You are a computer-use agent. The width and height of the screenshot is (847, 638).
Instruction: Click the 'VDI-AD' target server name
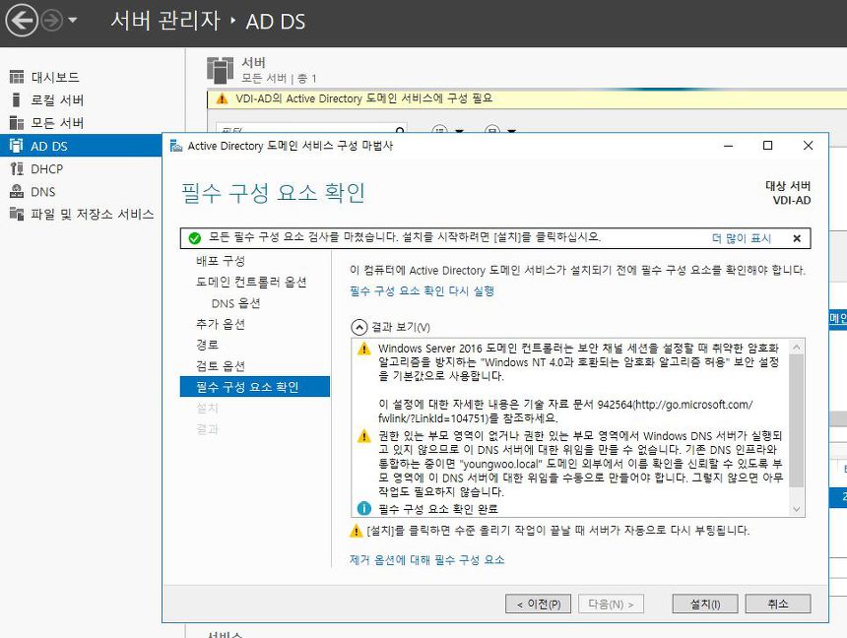tap(792, 201)
